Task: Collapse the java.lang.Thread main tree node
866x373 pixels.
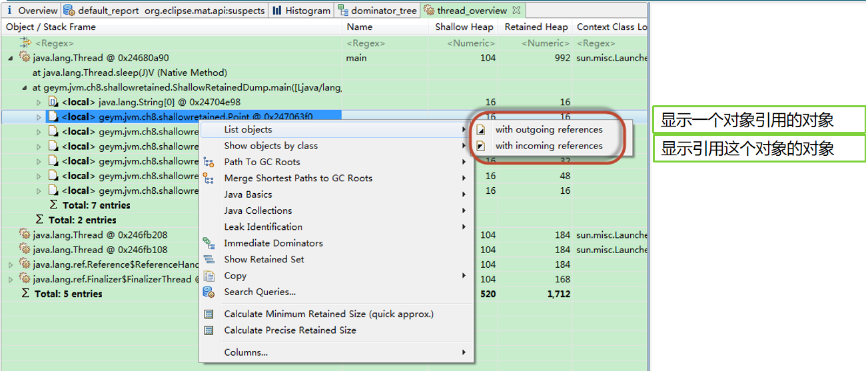Action: click(x=10, y=59)
